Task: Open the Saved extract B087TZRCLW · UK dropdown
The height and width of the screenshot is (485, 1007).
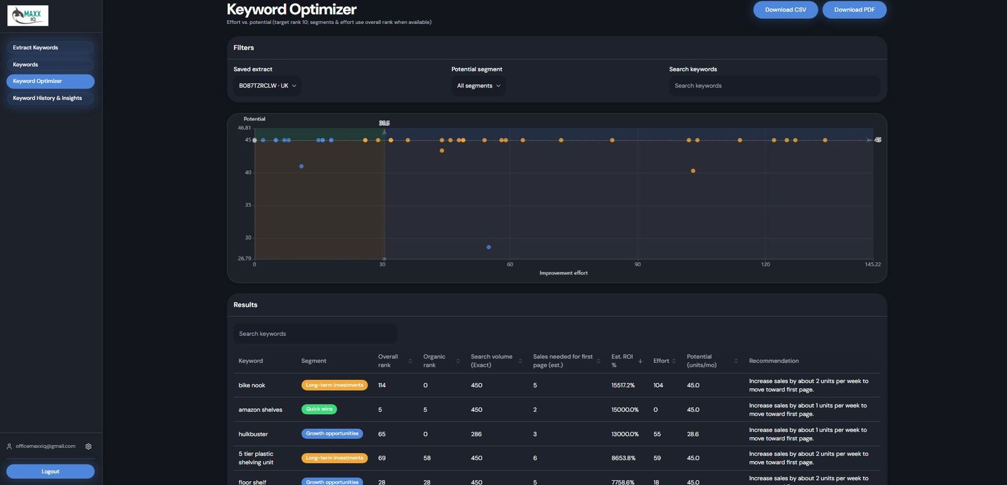Action: click(267, 86)
